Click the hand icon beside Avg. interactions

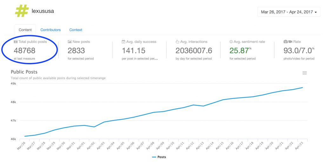point(177,41)
